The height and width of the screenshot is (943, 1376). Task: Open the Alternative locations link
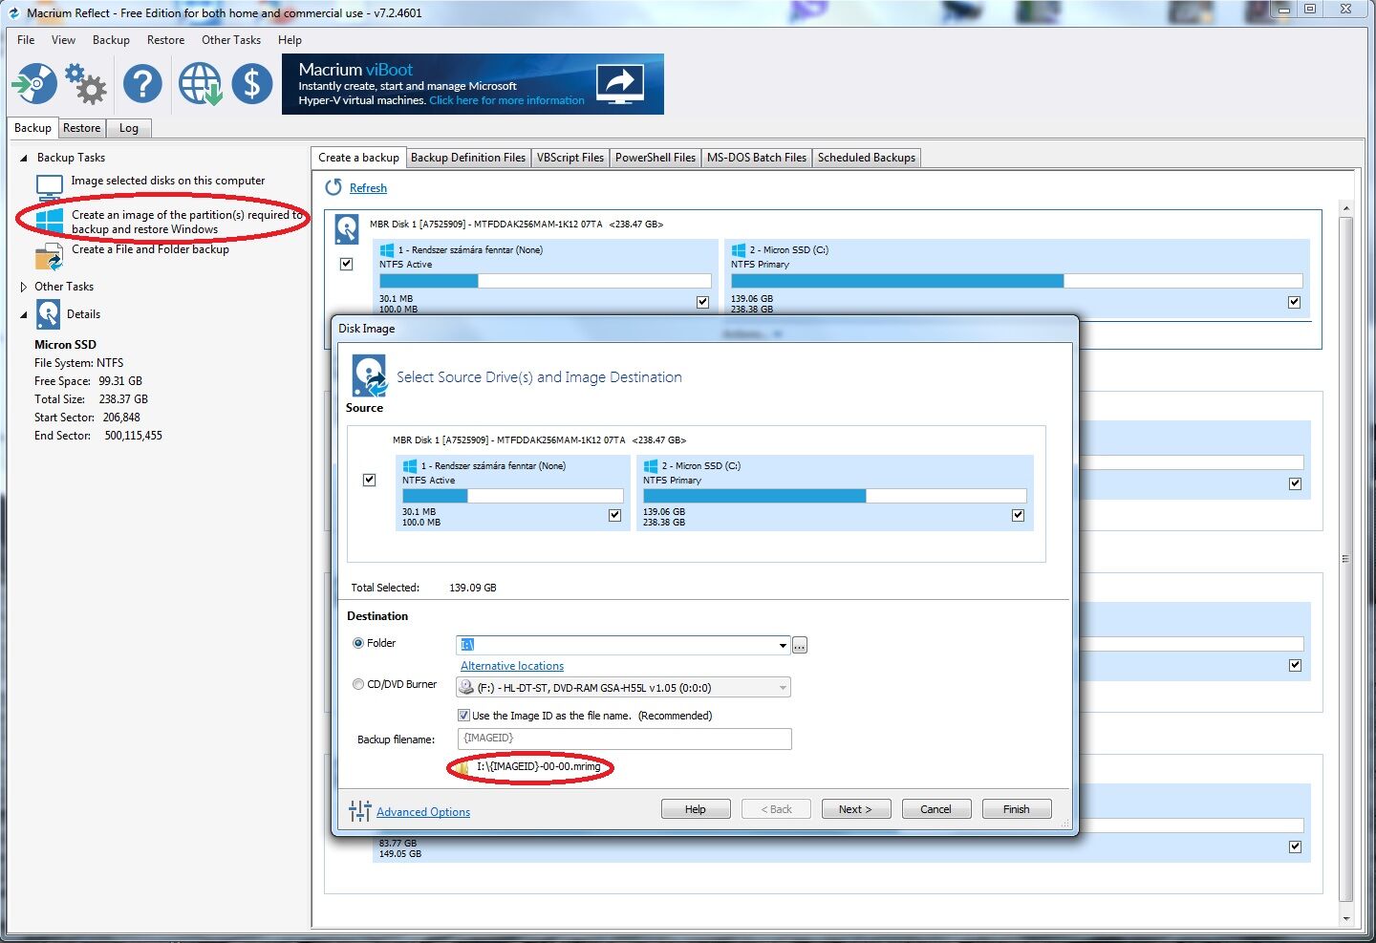click(x=512, y=666)
